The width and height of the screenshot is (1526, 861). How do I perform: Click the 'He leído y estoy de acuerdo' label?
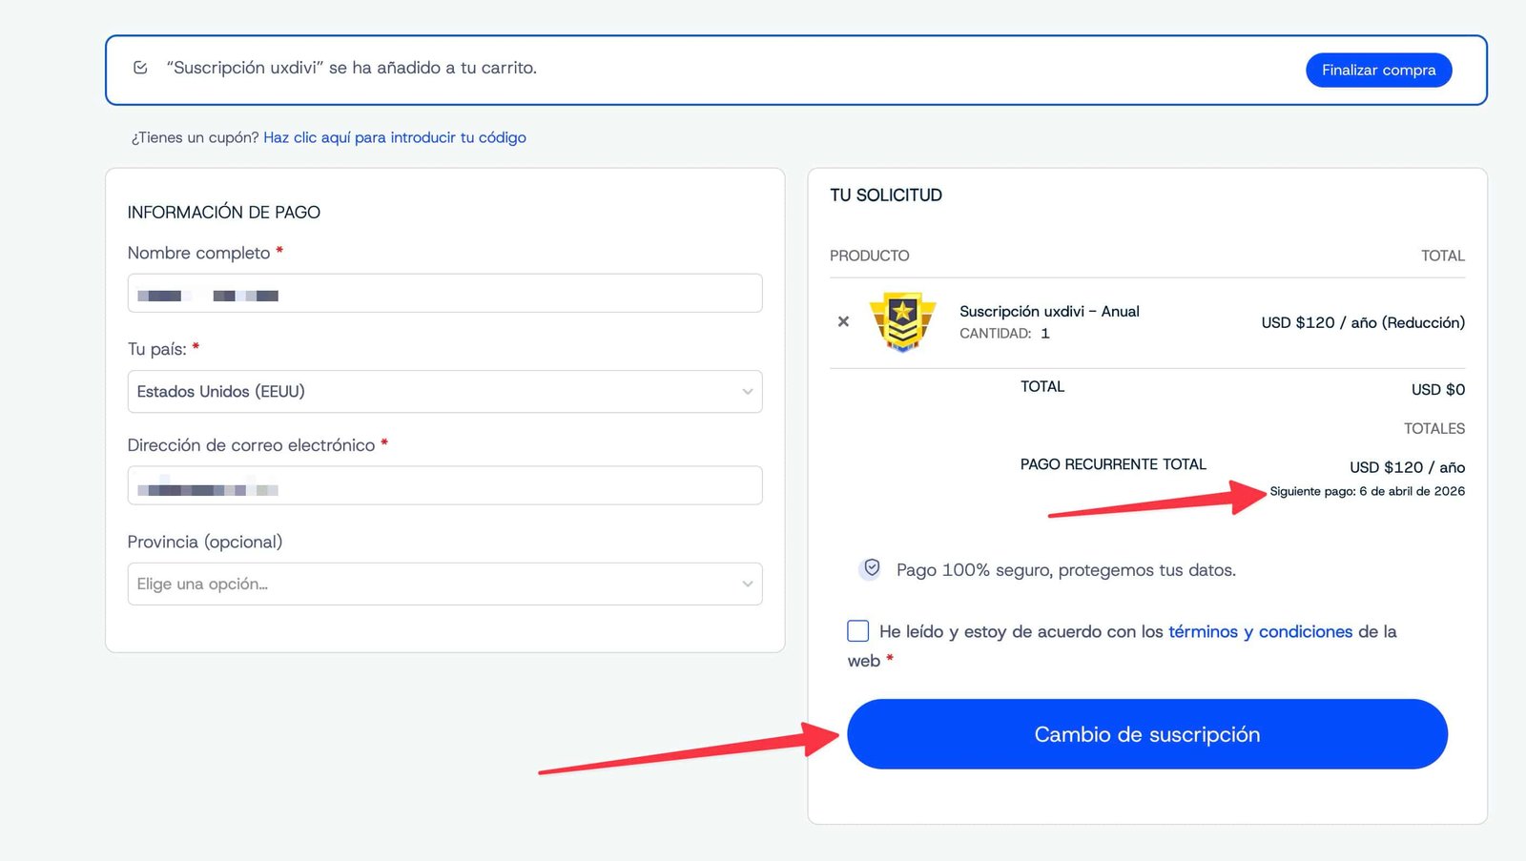pos(1021,631)
